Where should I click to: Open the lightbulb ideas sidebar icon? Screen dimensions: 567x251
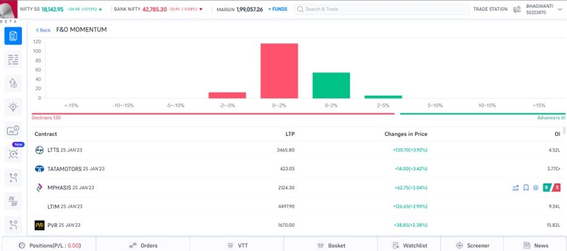tap(13, 107)
